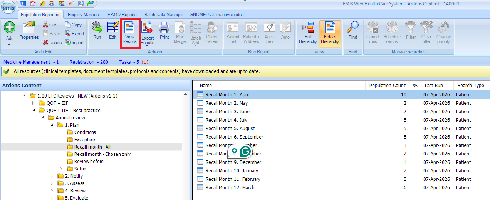
Task: Switch to the Batch Data Manager tab
Action: pos(164,15)
